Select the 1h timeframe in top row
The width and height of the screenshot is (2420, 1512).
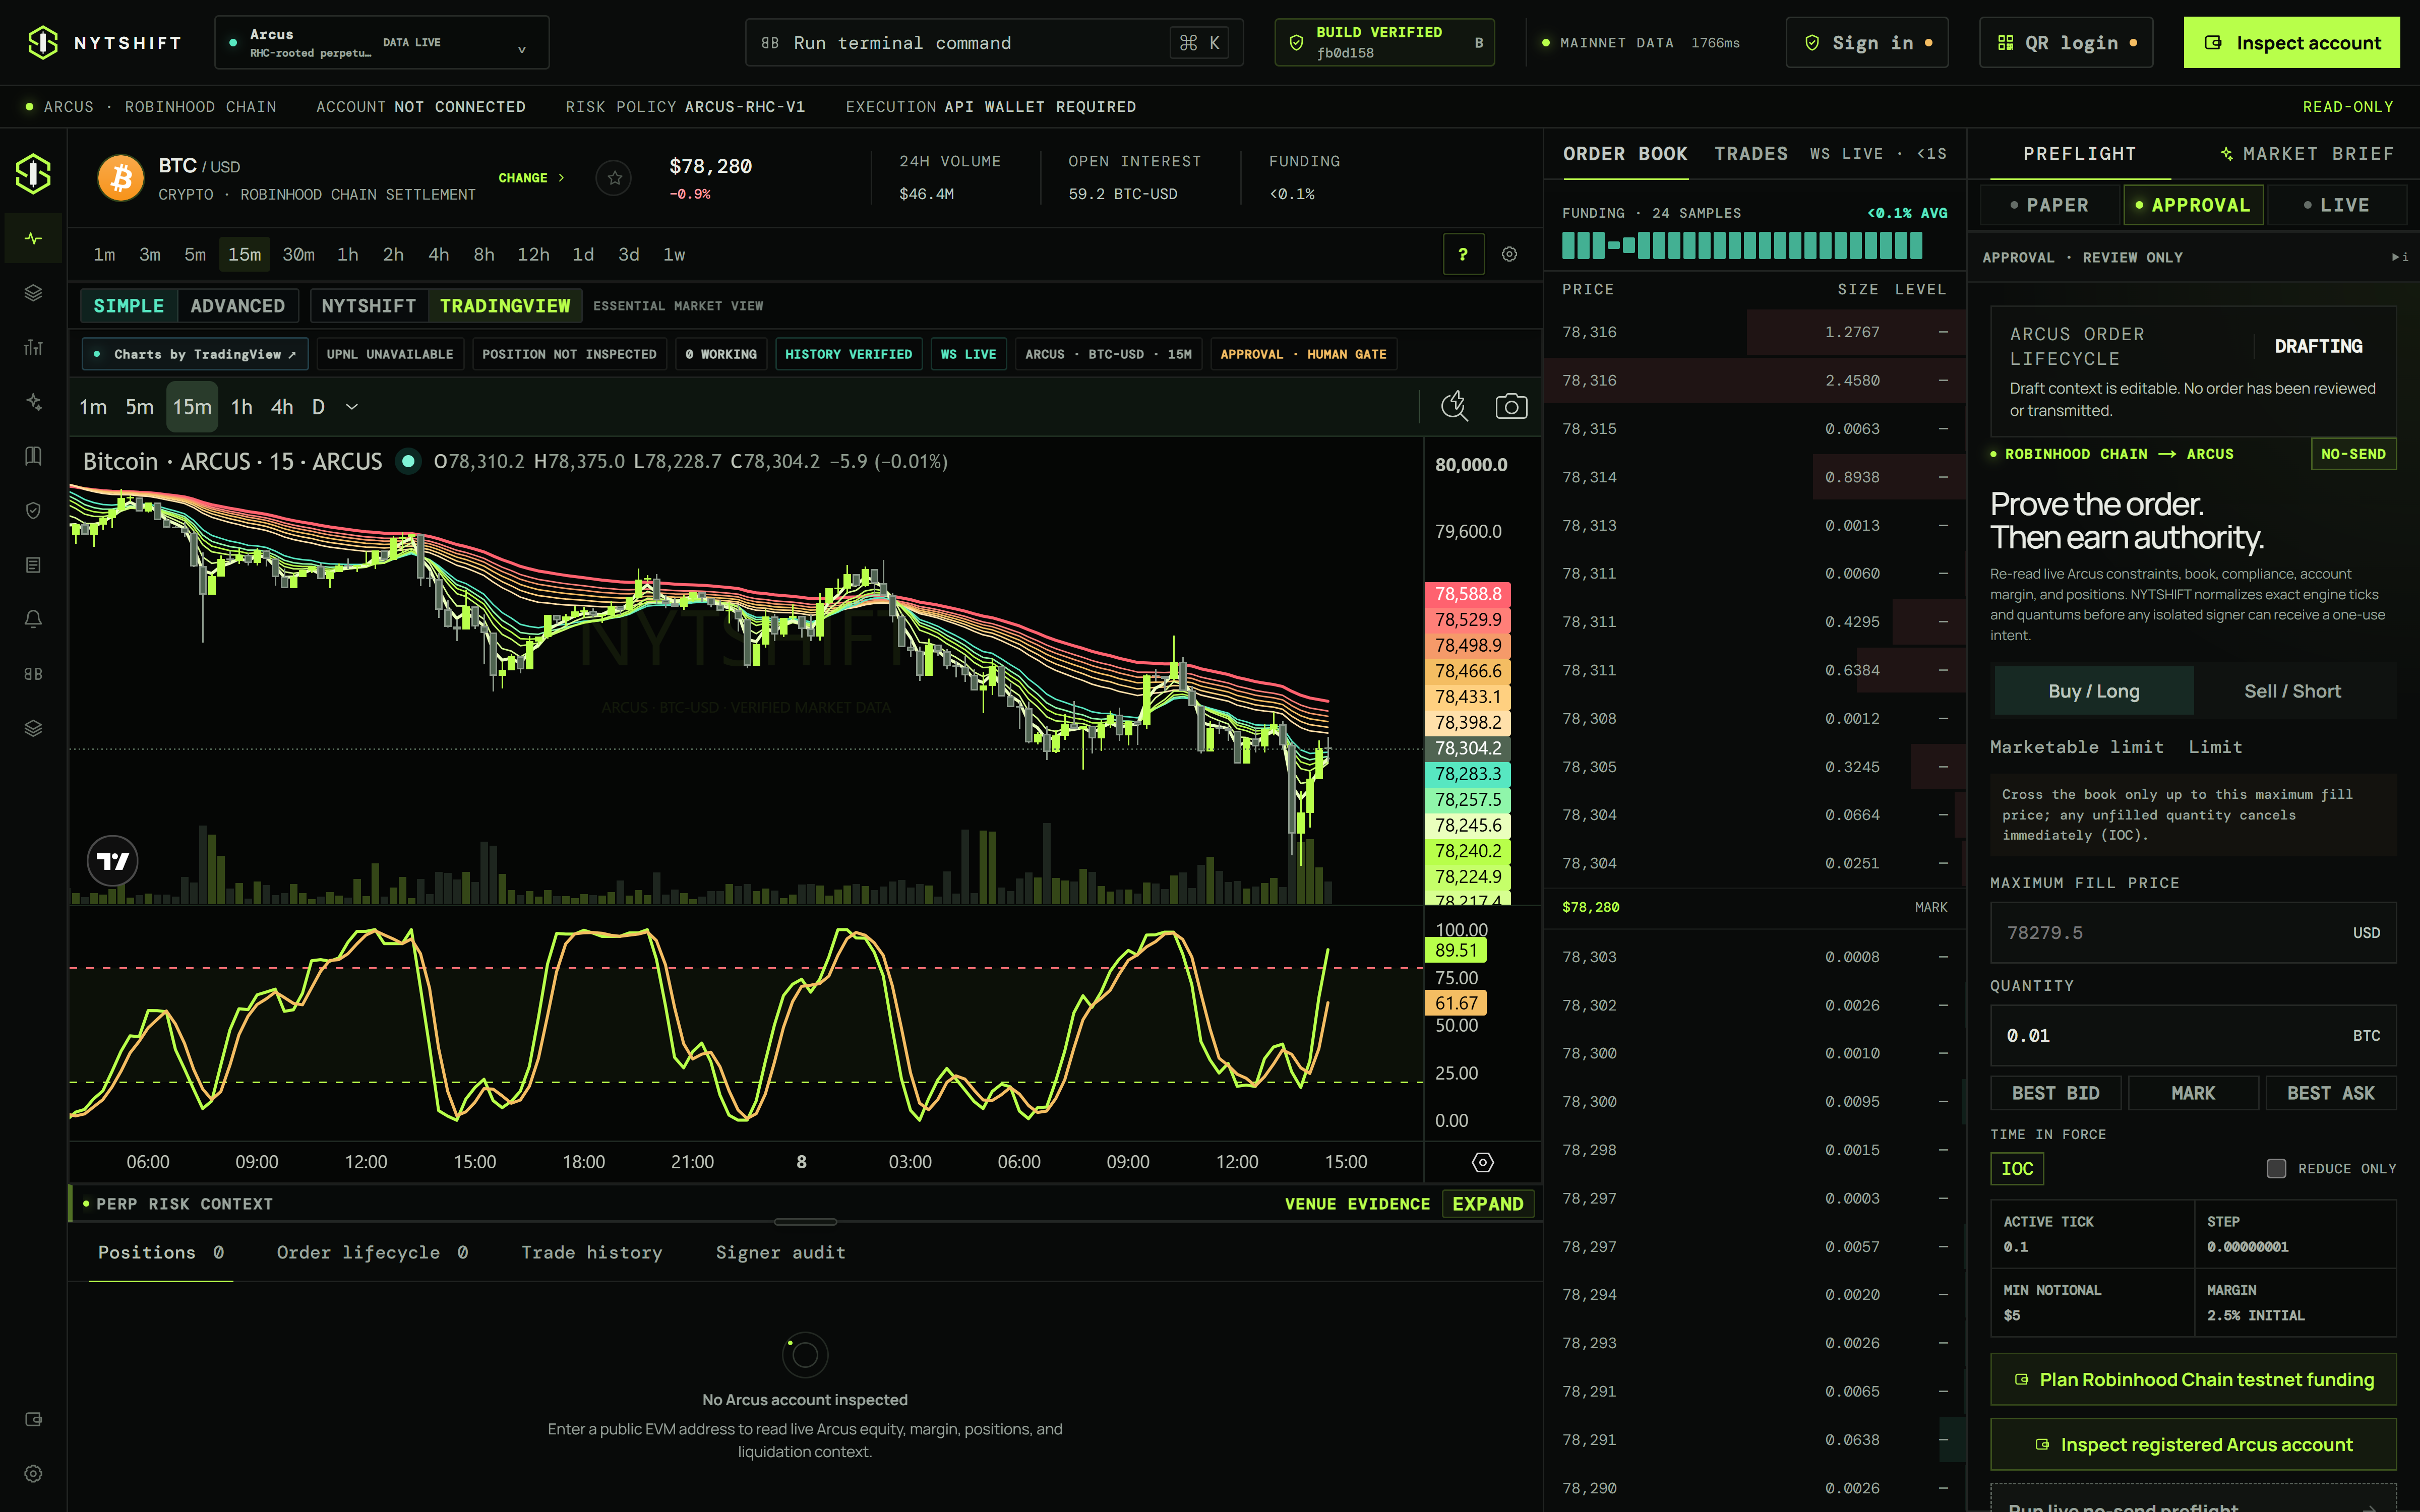tap(348, 254)
